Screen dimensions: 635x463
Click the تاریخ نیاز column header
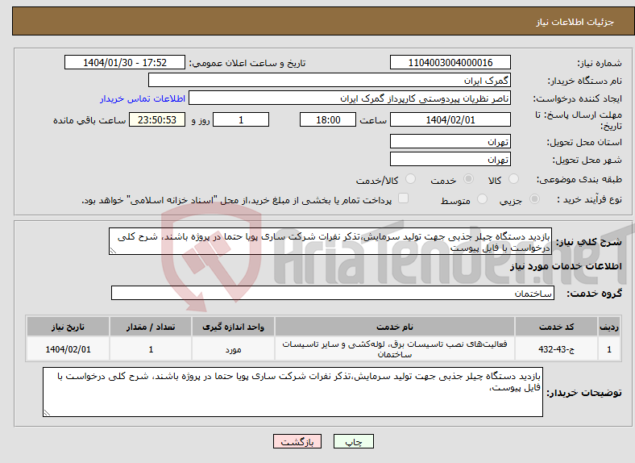68,327
